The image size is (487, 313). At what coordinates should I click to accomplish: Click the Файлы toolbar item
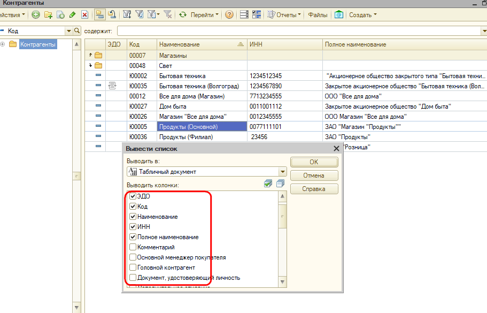click(318, 14)
